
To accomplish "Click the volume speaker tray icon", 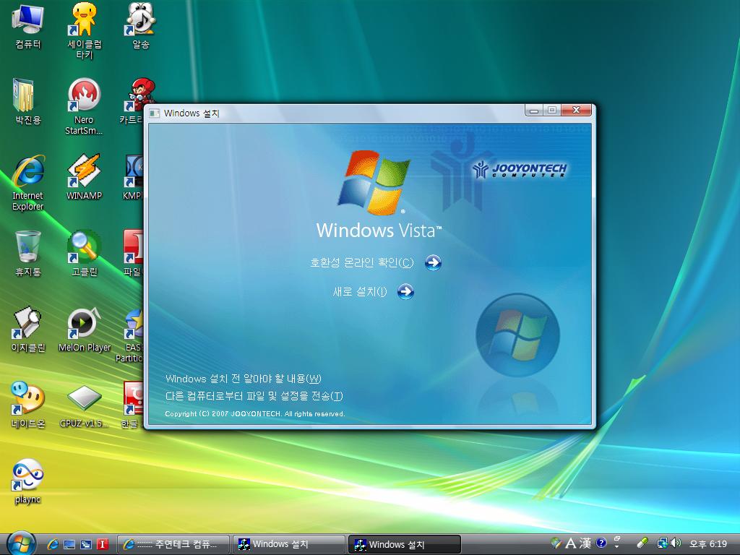I will (x=676, y=543).
